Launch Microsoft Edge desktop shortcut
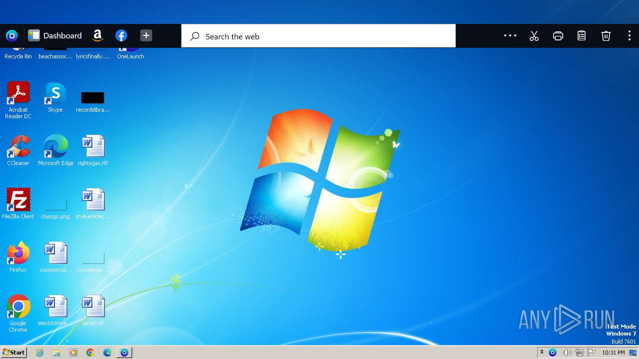 click(55, 151)
